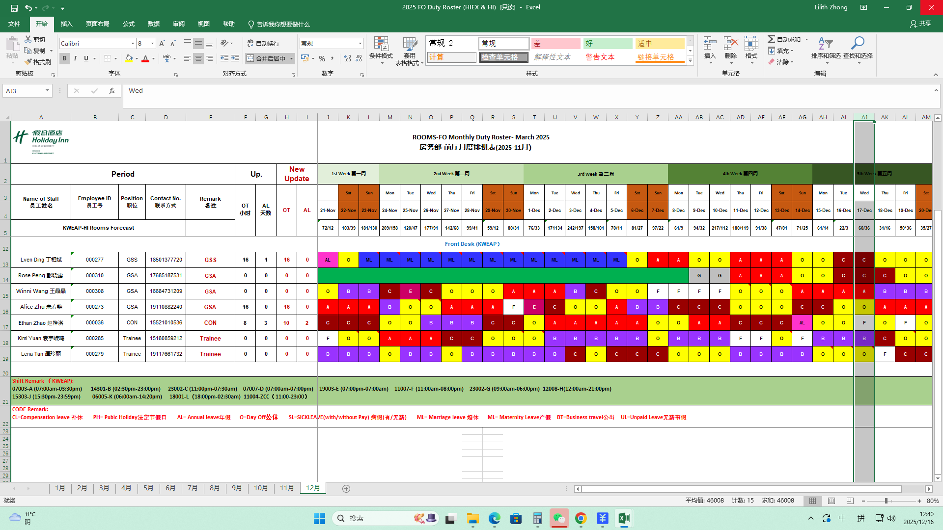Click the Format Painter brush icon
Image resolution: width=943 pixels, height=530 pixels.
28,62
